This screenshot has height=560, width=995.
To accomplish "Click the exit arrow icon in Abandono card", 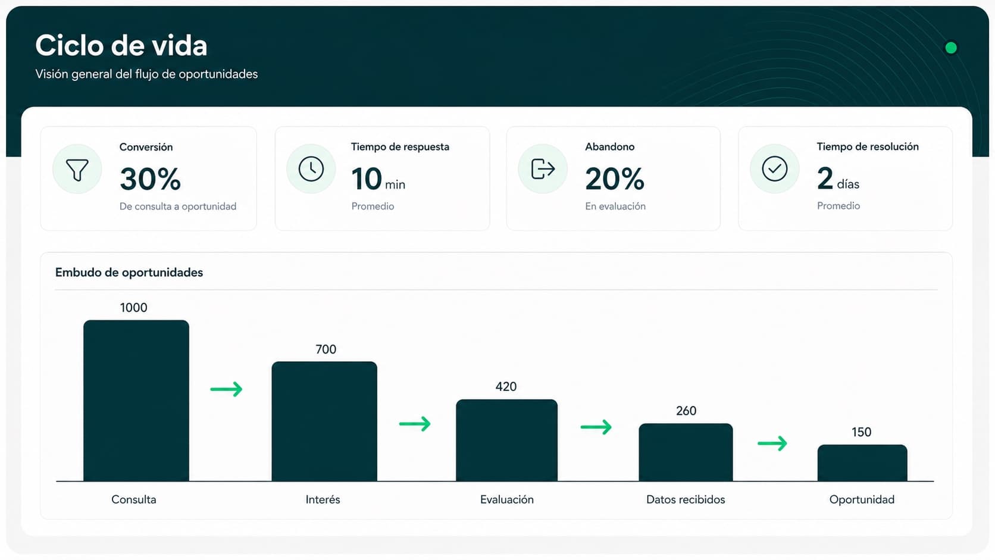I will 543,169.
